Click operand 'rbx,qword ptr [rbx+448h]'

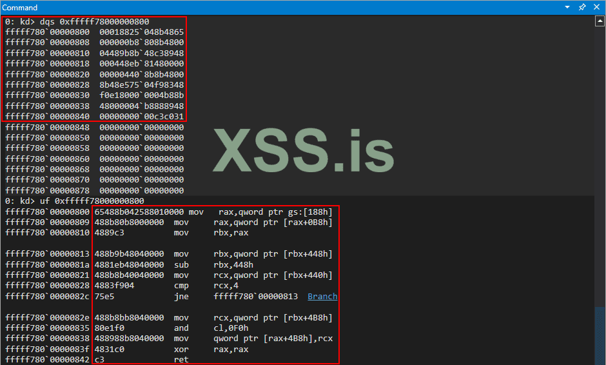(x=273, y=254)
